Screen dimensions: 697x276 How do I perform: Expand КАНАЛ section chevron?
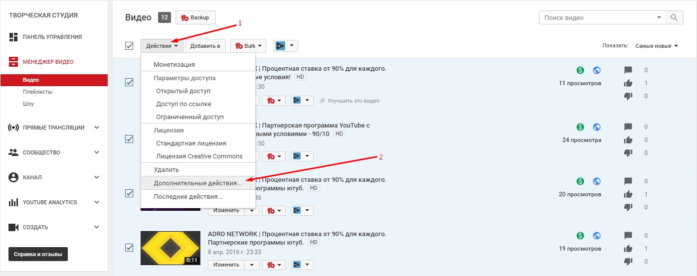point(97,177)
